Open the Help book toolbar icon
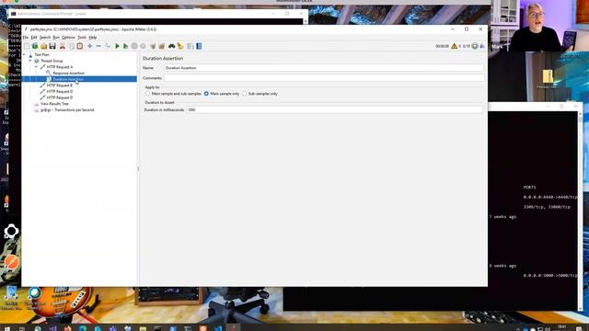The width and height of the screenshot is (589, 331). pyautogui.click(x=199, y=46)
